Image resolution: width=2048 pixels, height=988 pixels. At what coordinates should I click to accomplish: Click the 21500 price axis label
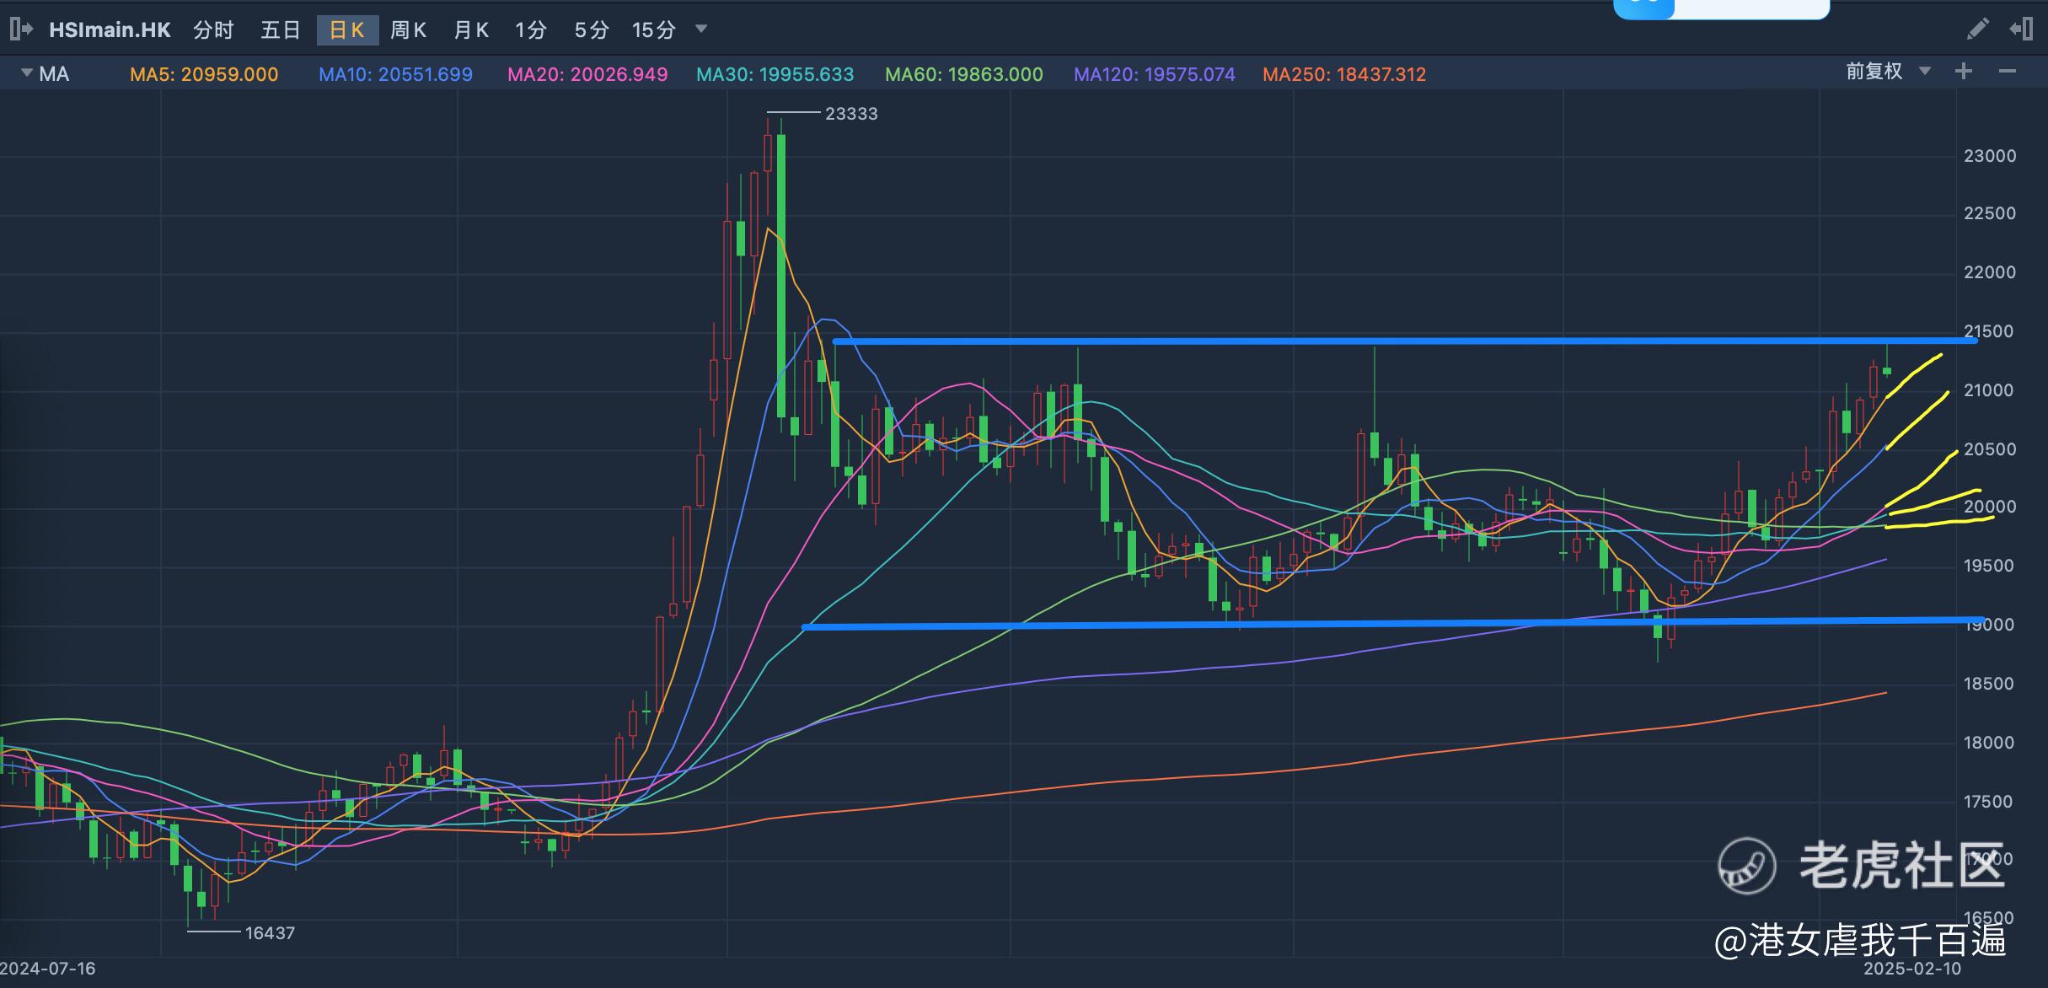pos(1990,331)
